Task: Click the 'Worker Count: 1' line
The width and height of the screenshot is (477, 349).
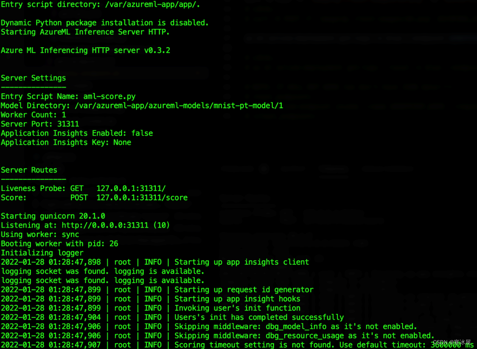Action: tap(33, 115)
